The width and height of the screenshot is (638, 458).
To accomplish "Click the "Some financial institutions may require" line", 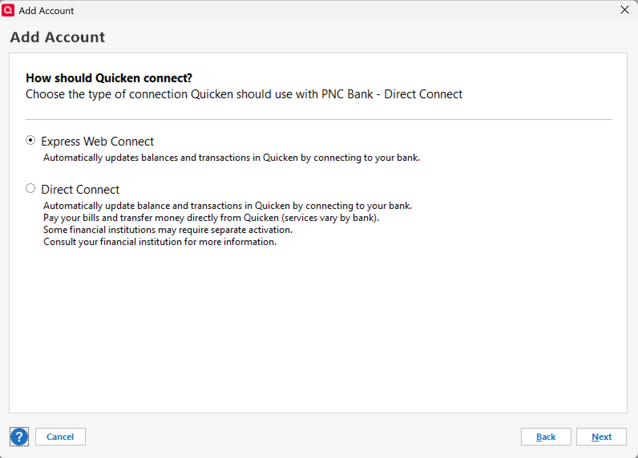I will point(168,230).
